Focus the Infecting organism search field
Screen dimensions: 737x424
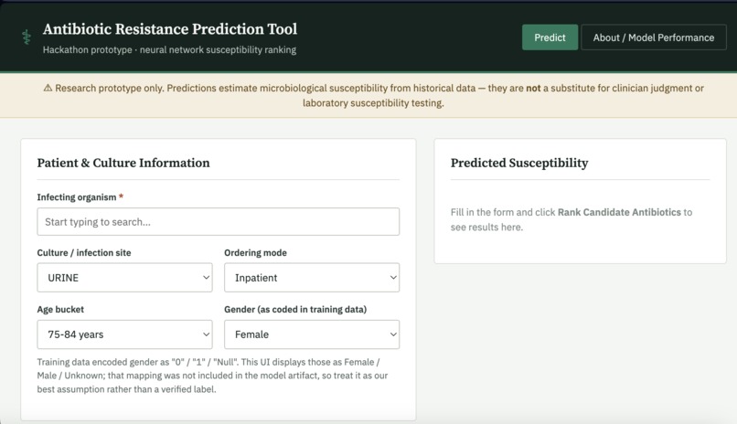coord(219,222)
